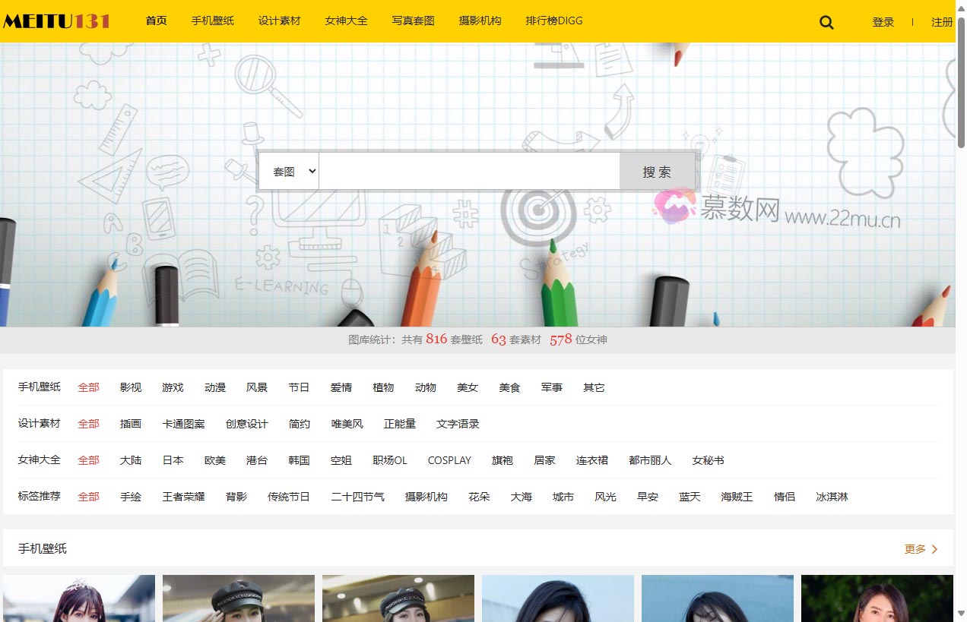Expand more 手机壁纸 with 更多 link
Screen dimensions: 967x622
click(x=915, y=548)
